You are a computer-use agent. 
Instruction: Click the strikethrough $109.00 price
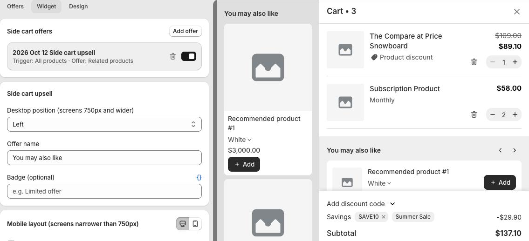click(x=508, y=35)
